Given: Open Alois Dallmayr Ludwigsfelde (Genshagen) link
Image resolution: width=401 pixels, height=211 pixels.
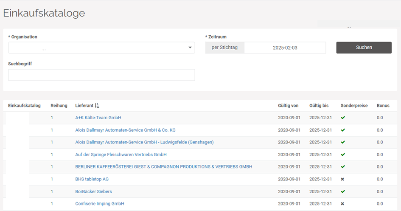Looking at the screenshot, I should pos(144,142).
